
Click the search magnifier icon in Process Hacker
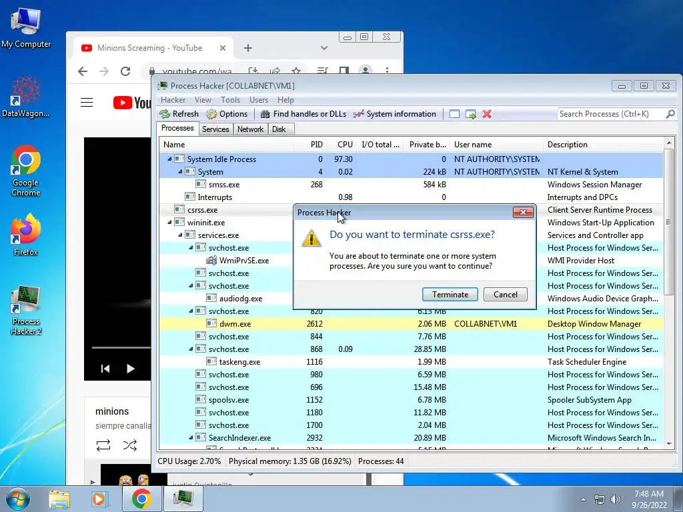point(670,114)
